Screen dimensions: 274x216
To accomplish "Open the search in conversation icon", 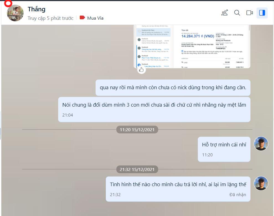I will click(x=237, y=13).
